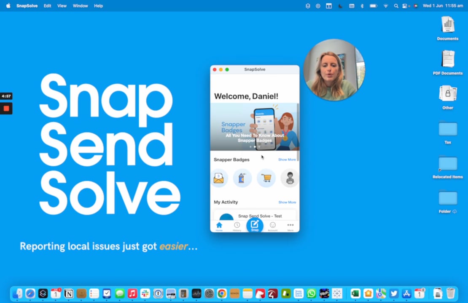Open Snap Send Solve Dock icon
The image size is (468, 303).
point(299,293)
